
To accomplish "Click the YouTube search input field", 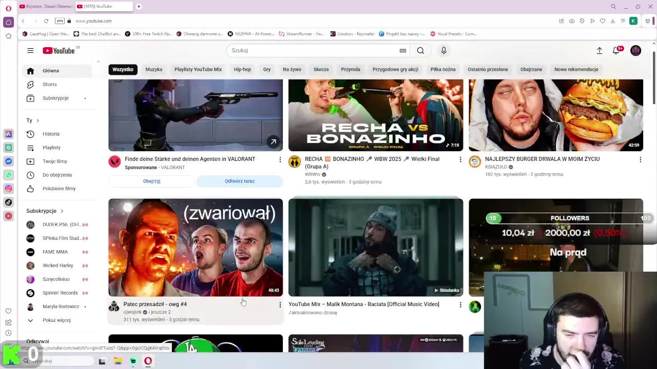I will (x=313, y=50).
